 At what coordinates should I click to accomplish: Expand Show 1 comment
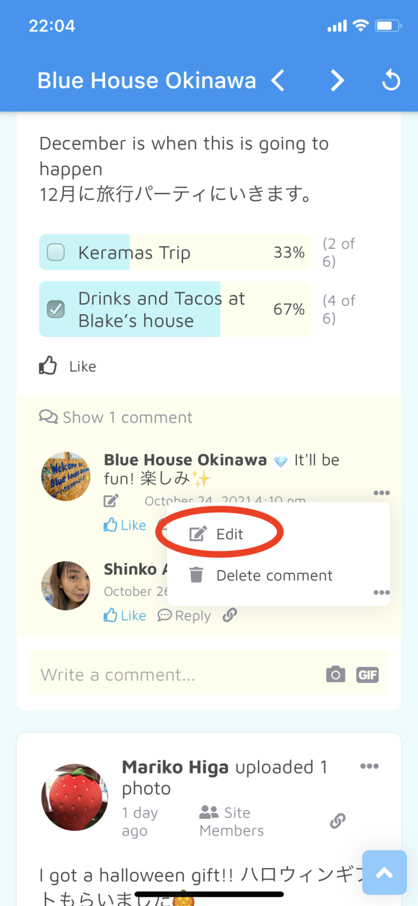pos(116,417)
